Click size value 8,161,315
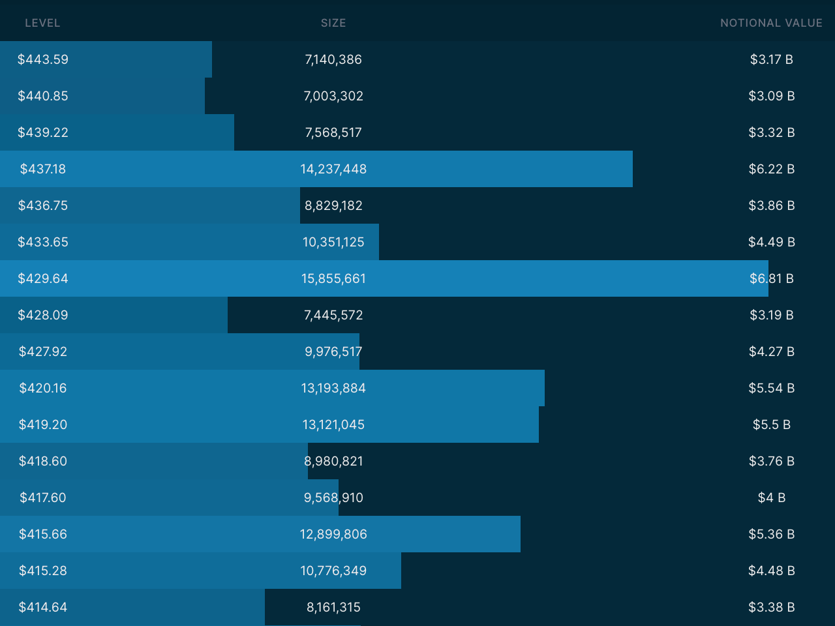835x626 pixels. (333, 607)
